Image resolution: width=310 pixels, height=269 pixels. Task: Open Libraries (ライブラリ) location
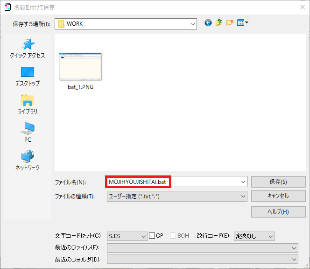pyautogui.click(x=28, y=105)
